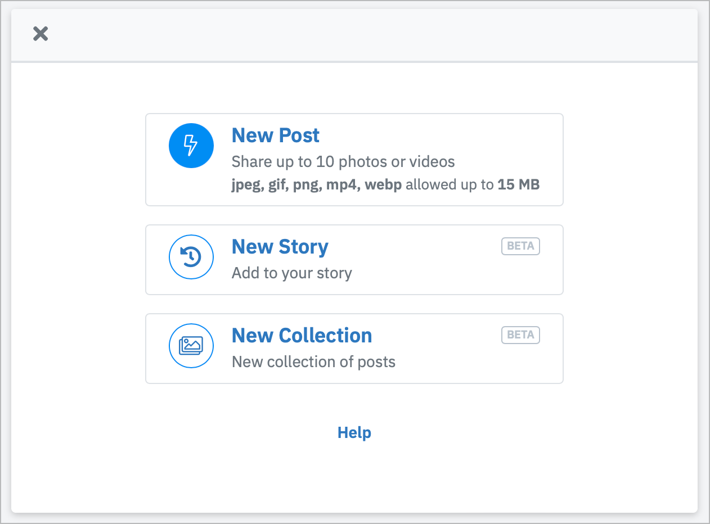Select the picture frame New Collection icon
710x524 pixels.
coord(191,346)
